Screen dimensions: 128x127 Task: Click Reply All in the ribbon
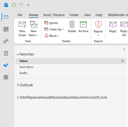click(x=124, y=29)
